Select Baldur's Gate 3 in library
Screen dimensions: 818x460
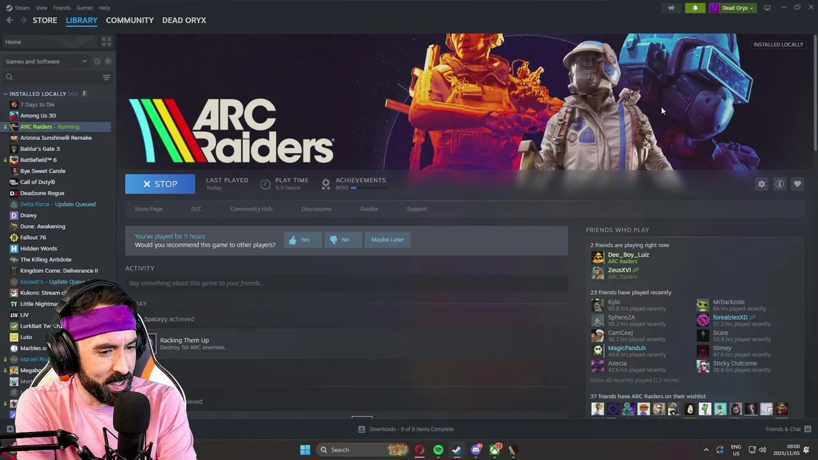pos(40,149)
